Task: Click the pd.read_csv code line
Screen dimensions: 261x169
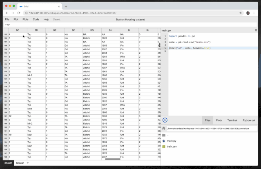Action: pyautogui.click(x=190, y=42)
